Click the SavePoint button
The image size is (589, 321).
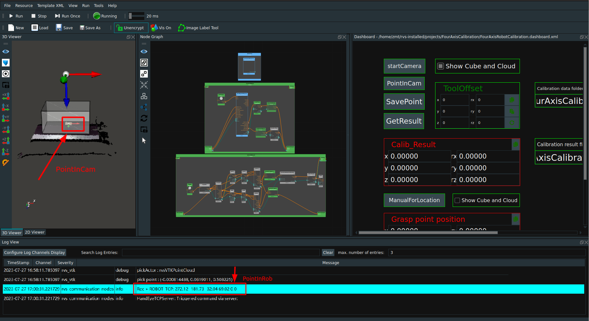pyautogui.click(x=404, y=101)
